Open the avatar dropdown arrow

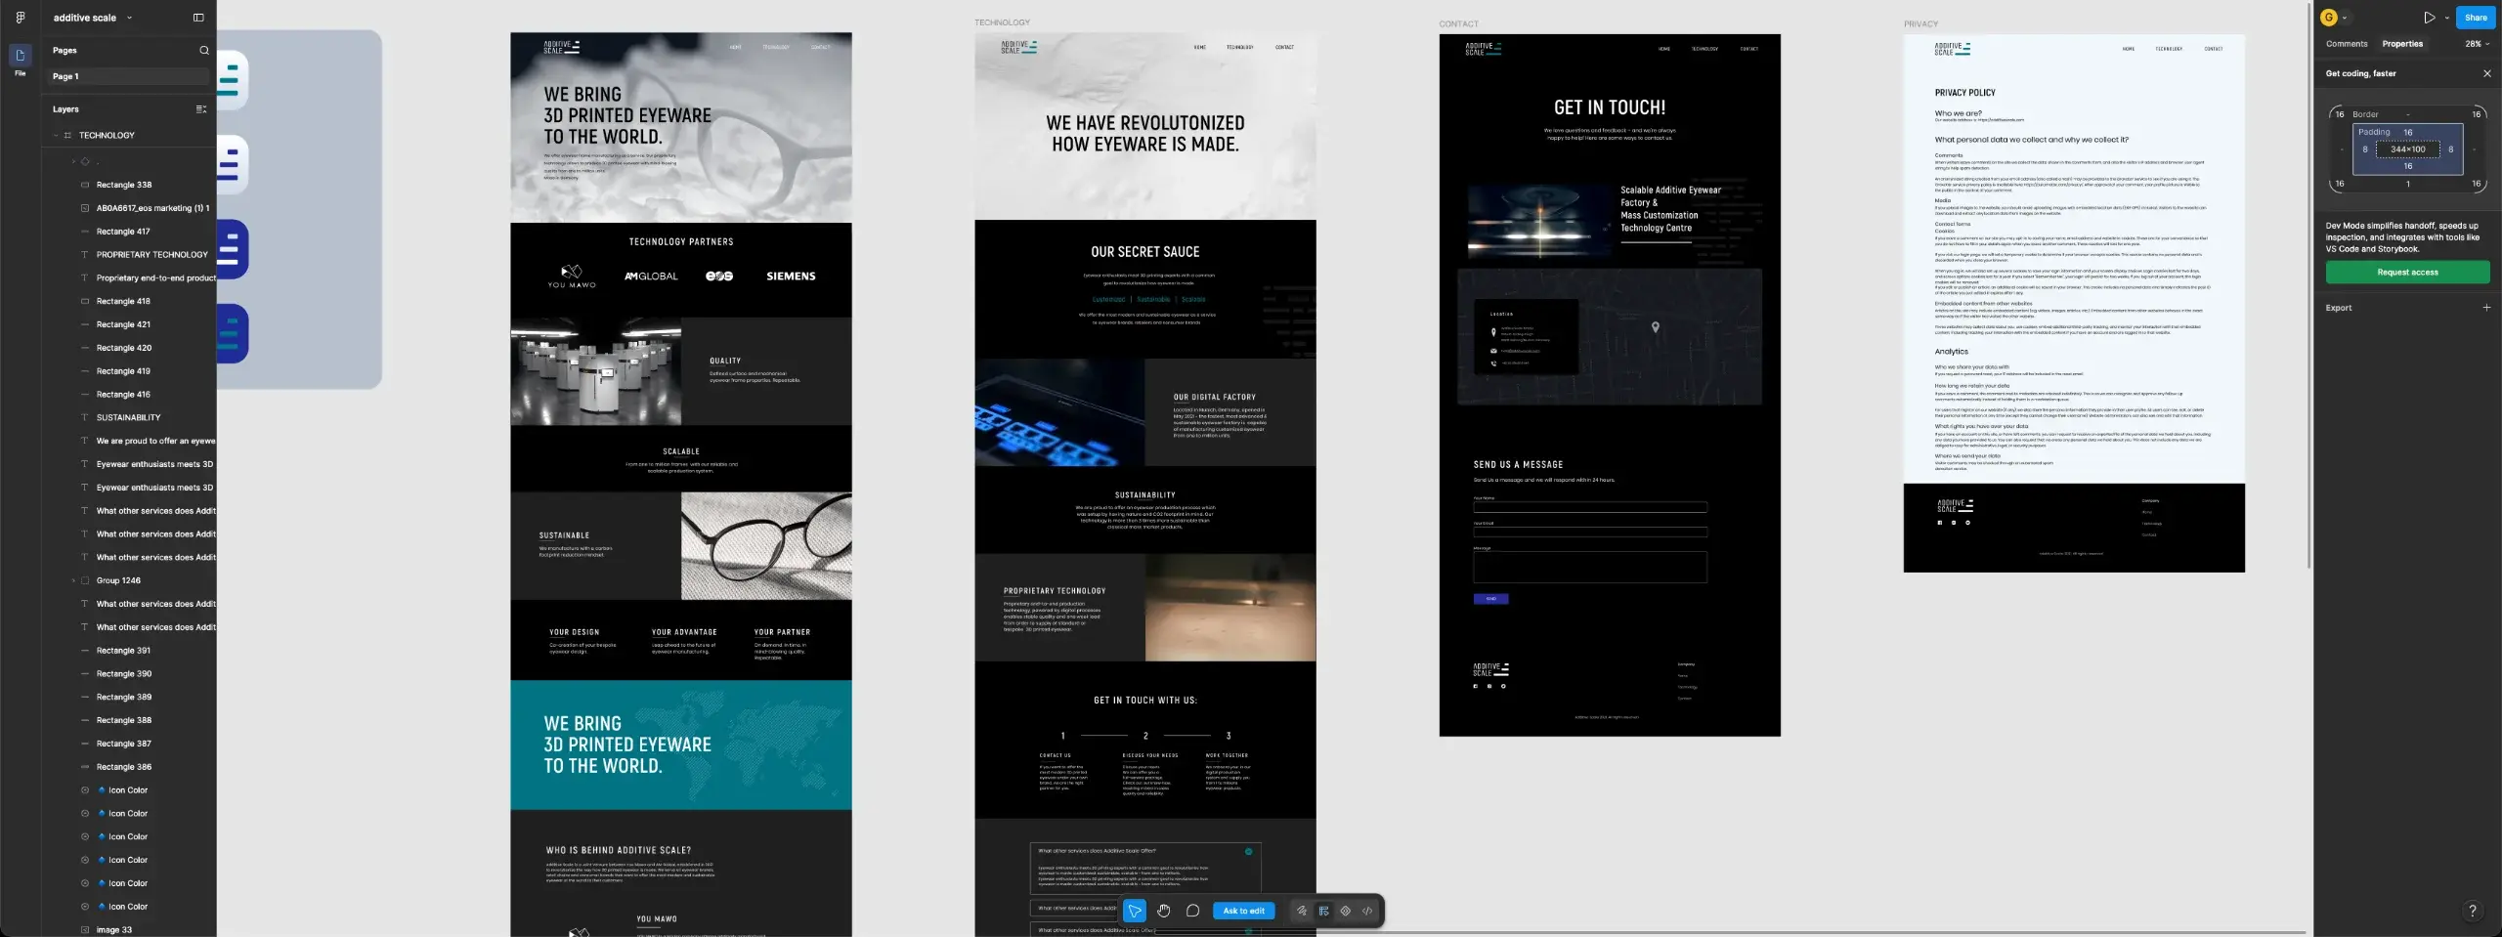[2345, 18]
